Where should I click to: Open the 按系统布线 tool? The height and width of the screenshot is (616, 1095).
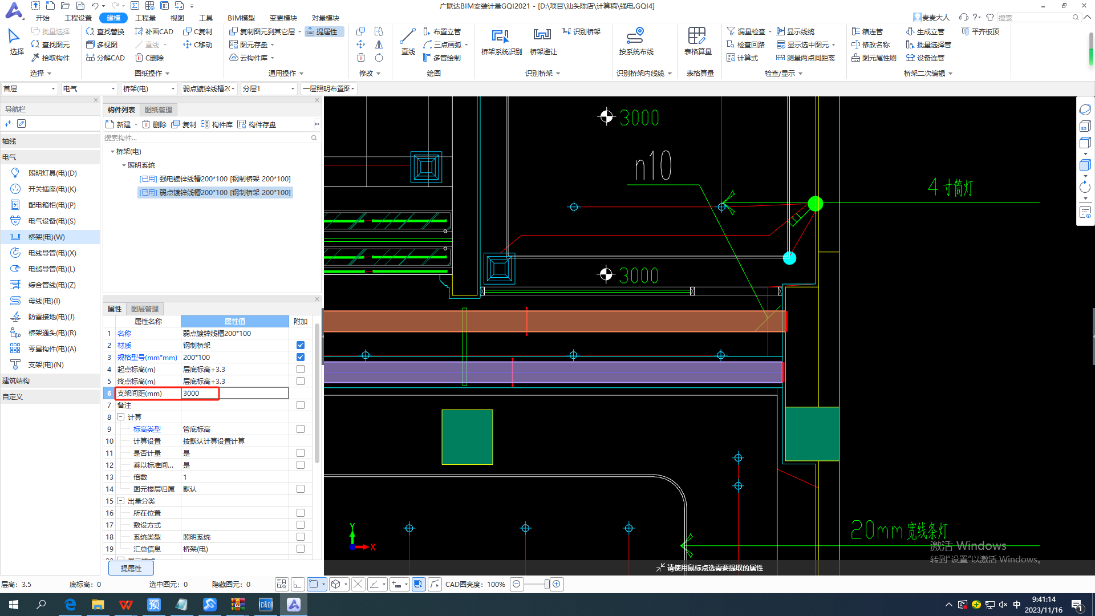point(636,41)
